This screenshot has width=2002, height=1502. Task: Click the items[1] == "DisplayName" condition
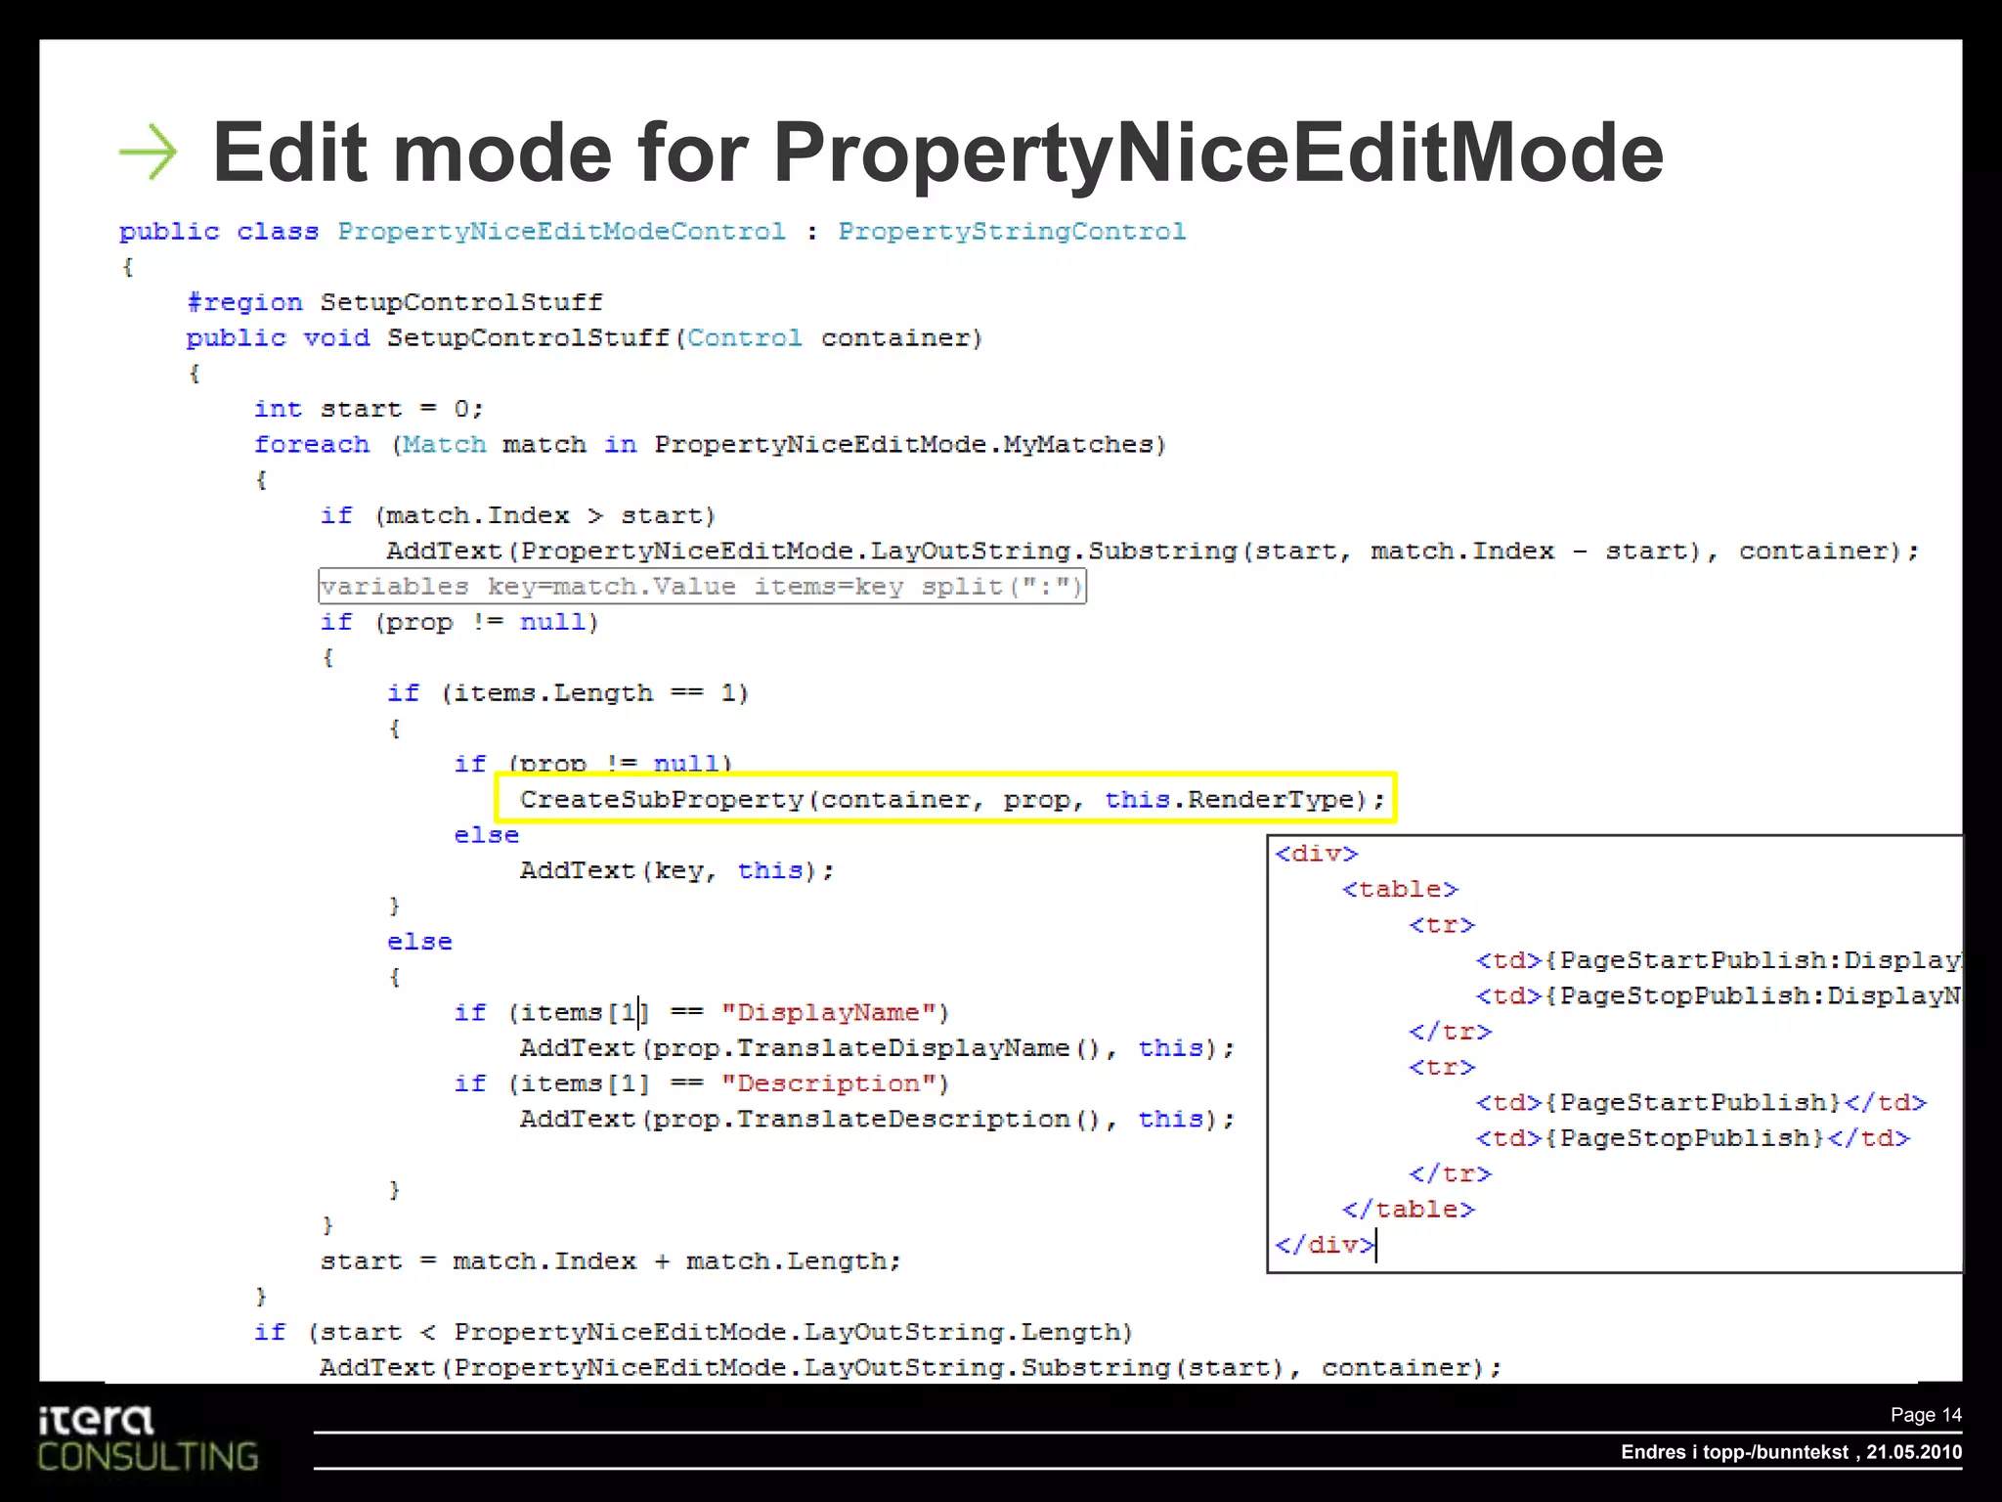click(x=702, y=1013)
